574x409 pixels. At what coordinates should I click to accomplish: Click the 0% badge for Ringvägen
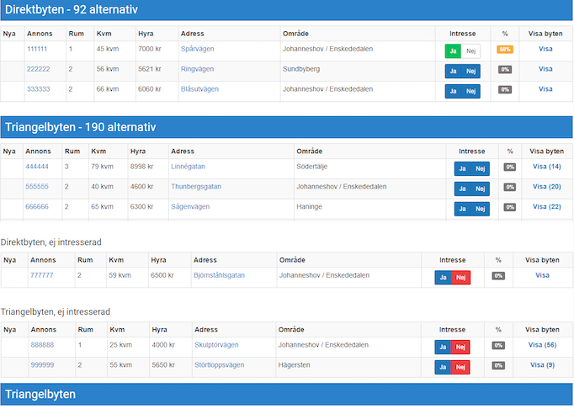505,69
